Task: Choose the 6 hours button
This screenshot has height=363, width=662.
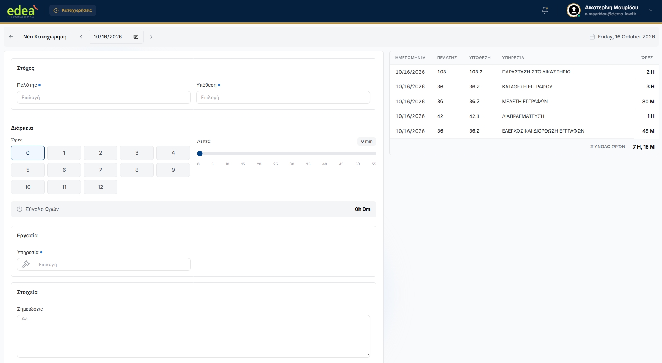Action: (x=64, y=170)
